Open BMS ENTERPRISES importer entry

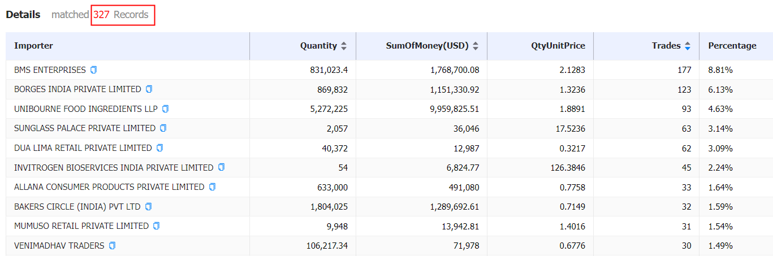(x=50, y=70)
